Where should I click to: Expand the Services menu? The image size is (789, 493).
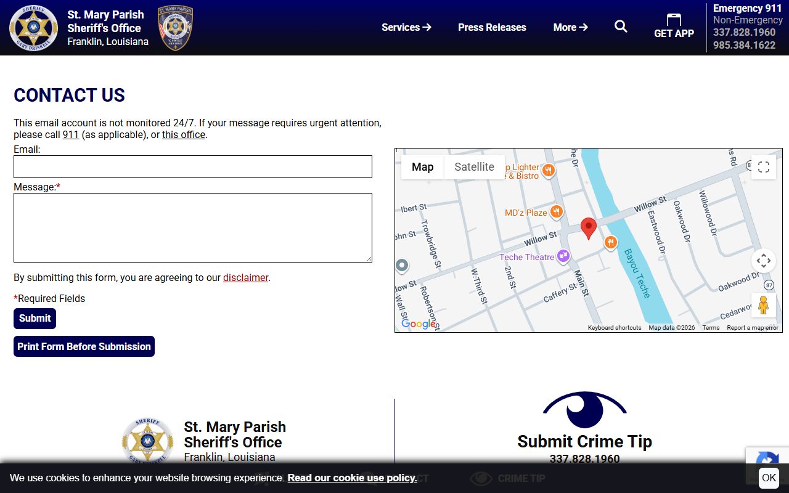[x=406, y=27]
